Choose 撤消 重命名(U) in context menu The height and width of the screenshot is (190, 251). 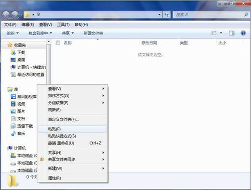pos(72,143)
